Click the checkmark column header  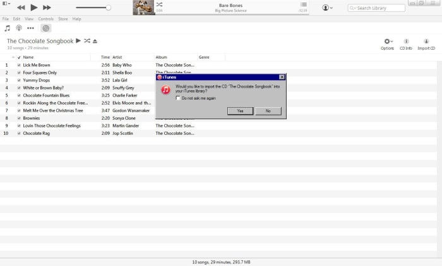tap(19, 57)
